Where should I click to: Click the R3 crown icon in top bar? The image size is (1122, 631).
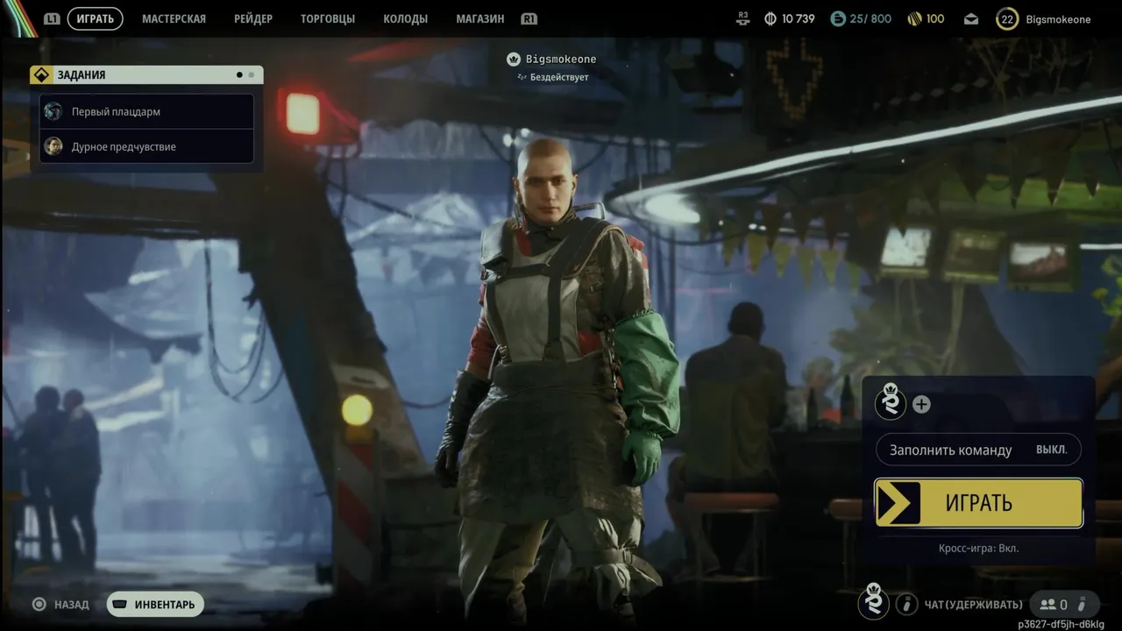click(743, 18)
